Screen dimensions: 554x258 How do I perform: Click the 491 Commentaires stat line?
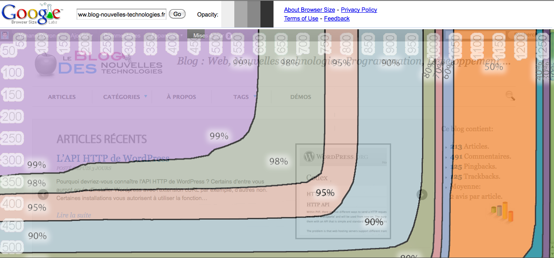[x=480, y=156]
